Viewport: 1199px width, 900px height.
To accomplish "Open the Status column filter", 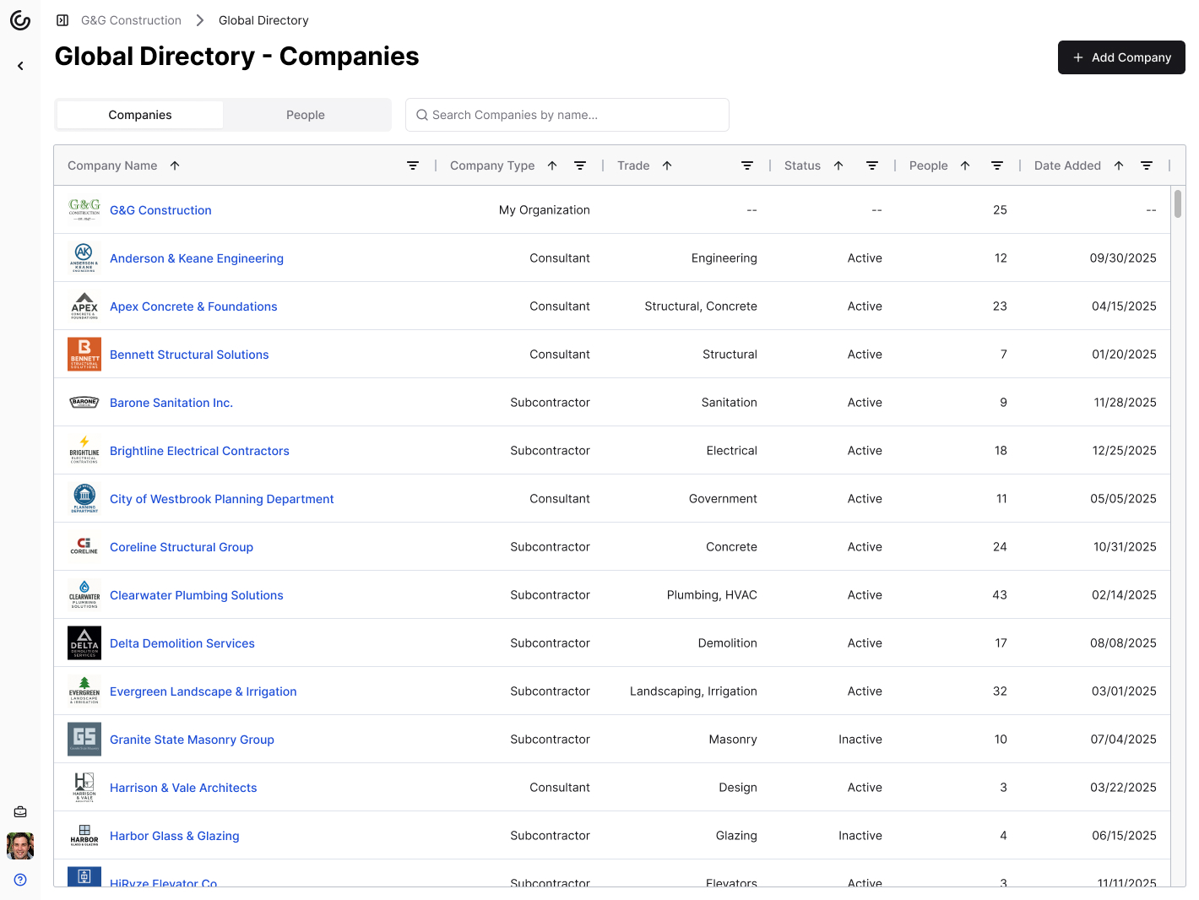I will click(872, 165).
